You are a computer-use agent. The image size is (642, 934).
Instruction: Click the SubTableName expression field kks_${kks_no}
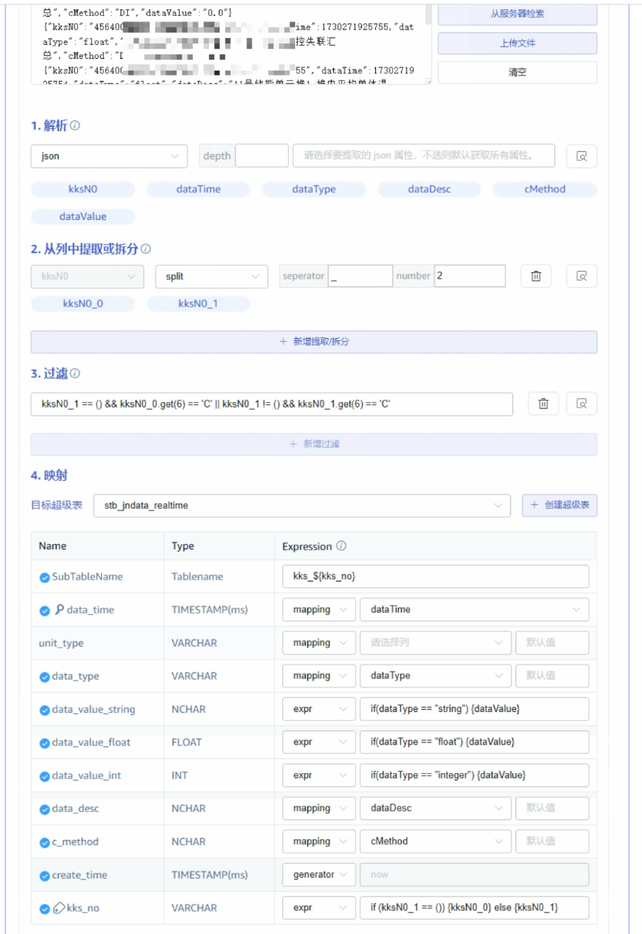(x=435, y=577)
